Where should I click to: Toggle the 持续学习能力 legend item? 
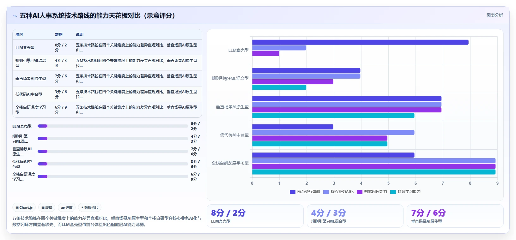tap(405, 192)
